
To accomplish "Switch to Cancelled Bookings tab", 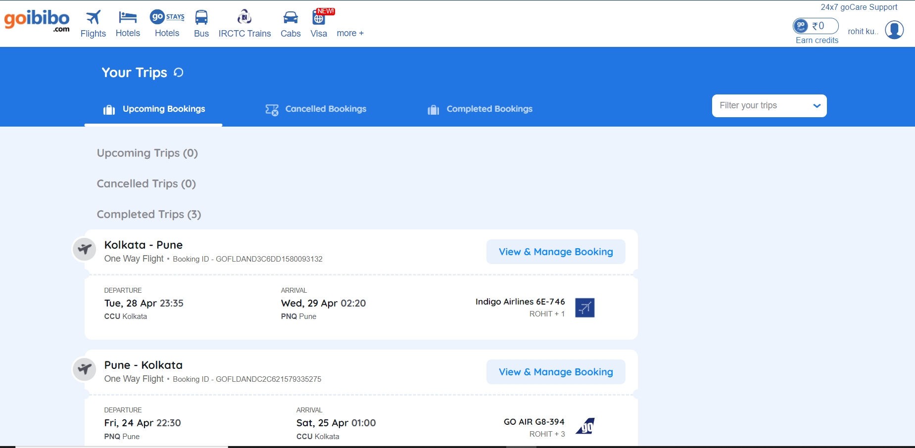I will [325, 109].
